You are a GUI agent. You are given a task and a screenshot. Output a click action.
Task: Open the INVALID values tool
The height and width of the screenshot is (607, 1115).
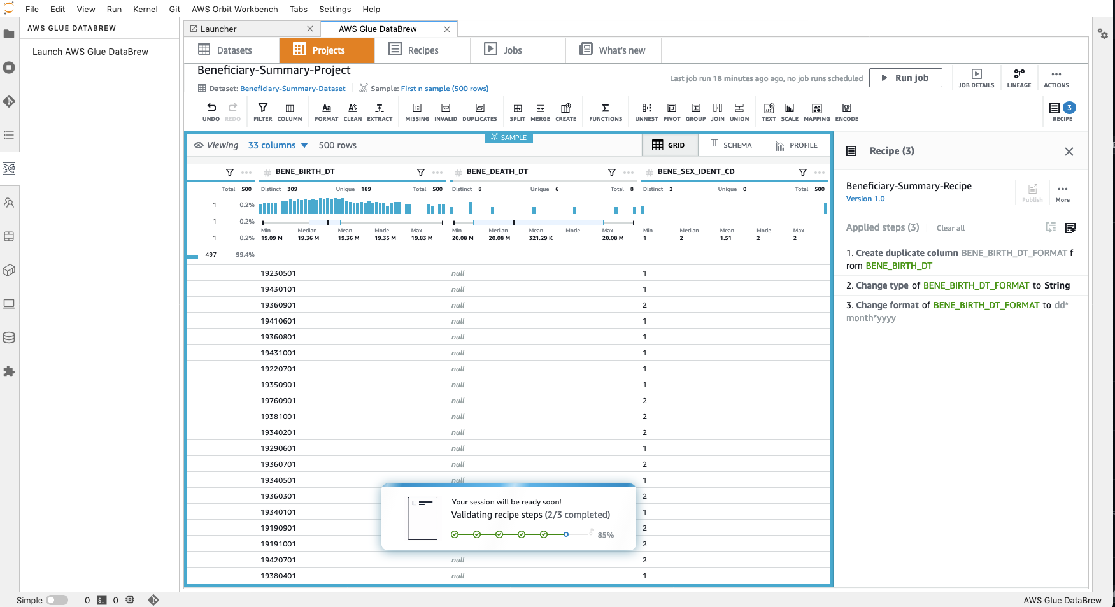pyautogui.click(x=446, y=111)
